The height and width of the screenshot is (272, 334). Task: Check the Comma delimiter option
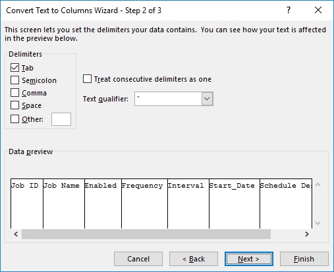point(14,93)
